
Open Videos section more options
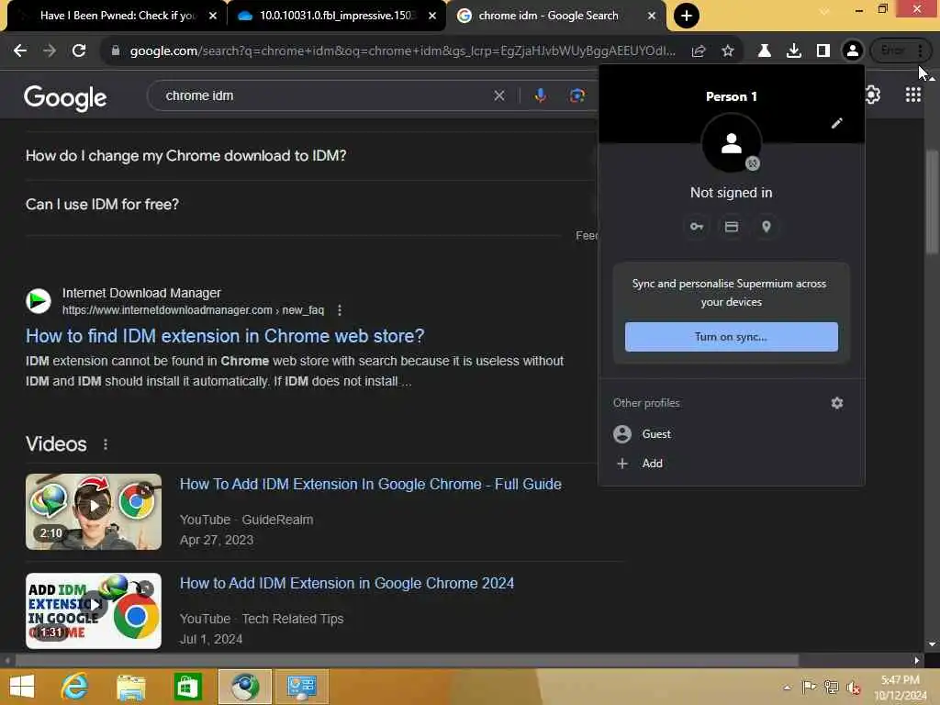coord(106,444)
